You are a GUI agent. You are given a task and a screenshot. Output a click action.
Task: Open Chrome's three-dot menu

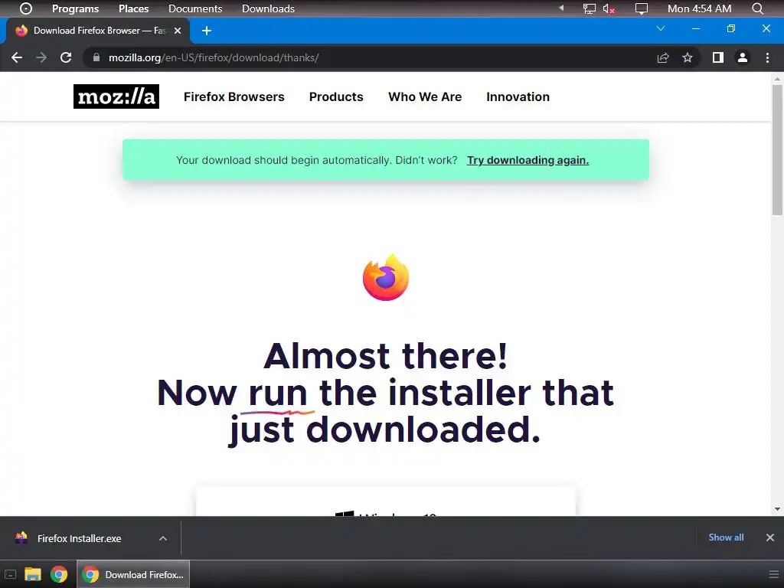pyautogui.click(x=767, y=58)
